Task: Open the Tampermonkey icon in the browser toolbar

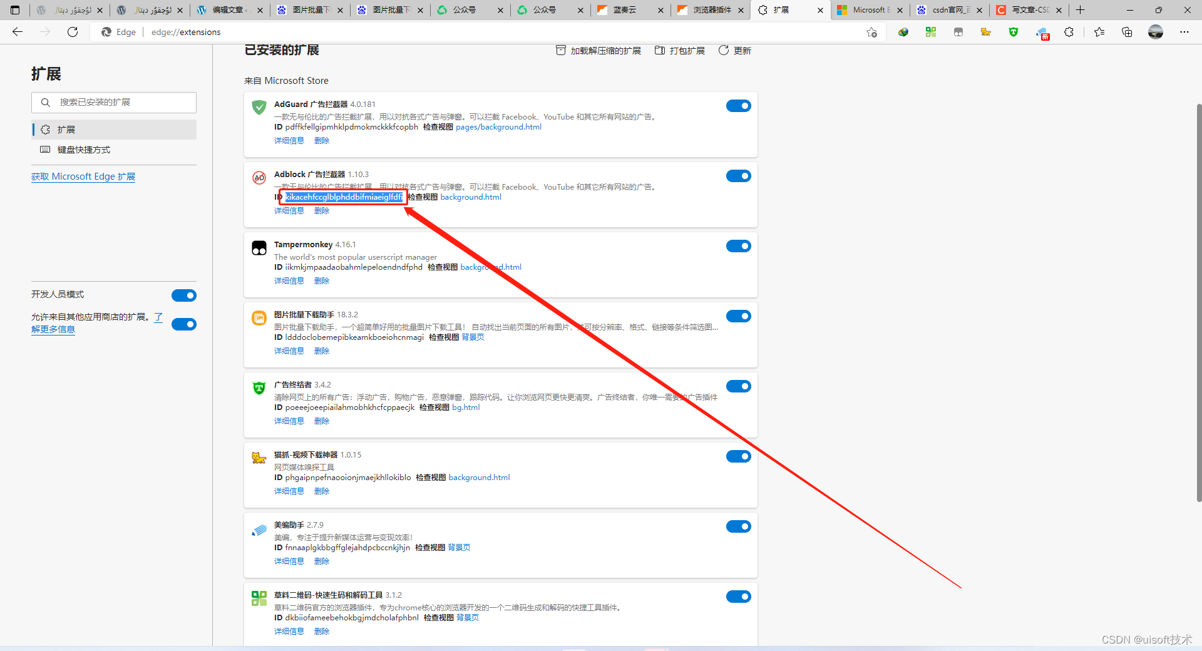Action: 958,32
